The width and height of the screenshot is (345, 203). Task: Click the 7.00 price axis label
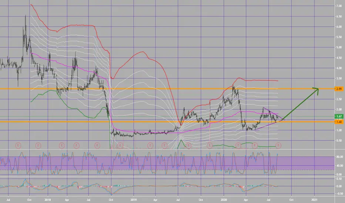click(x=339, y=6)
